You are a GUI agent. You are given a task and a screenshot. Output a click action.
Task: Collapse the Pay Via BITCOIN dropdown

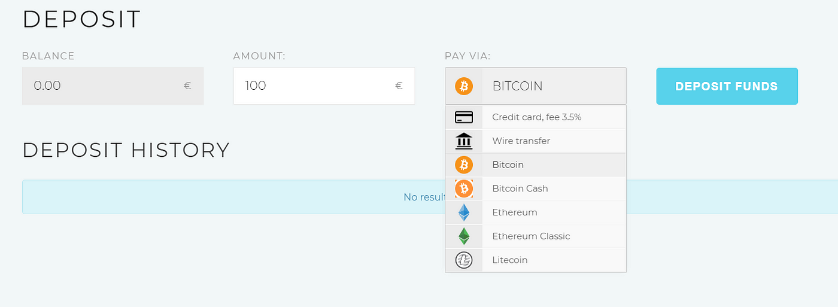(x=536, y=86)
